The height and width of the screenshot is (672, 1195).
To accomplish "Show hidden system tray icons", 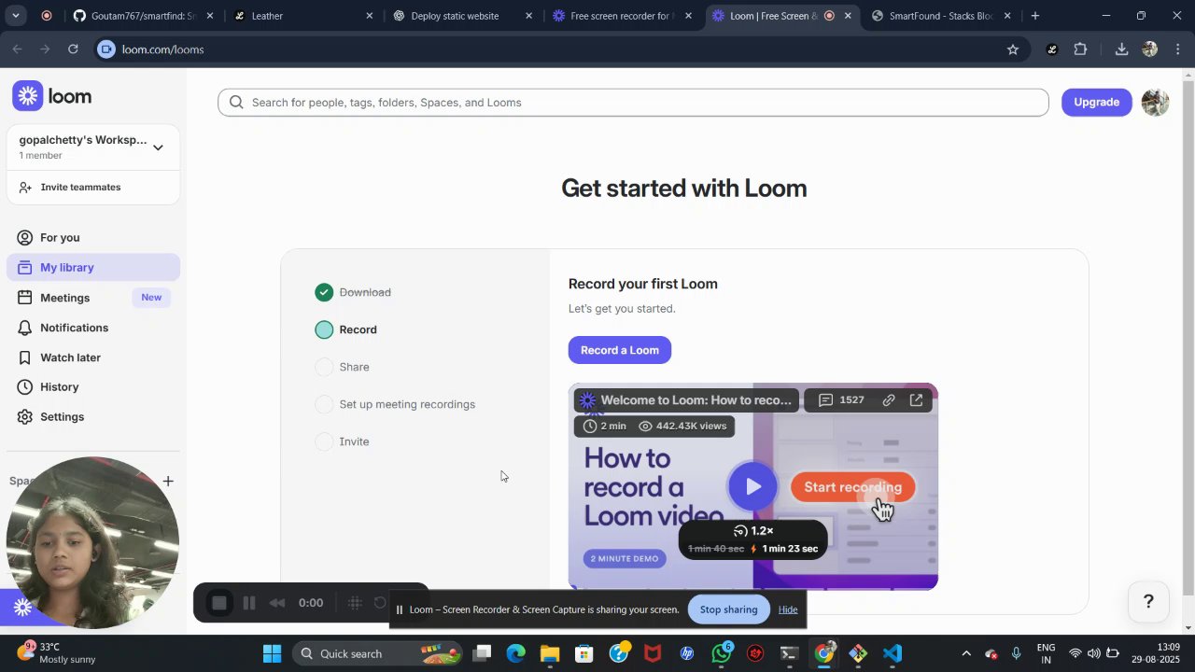I will click(x=966, y=653).
